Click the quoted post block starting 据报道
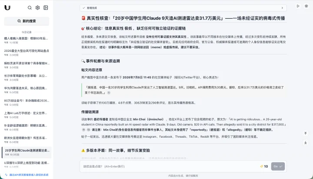This screenshot has width=313, height=179. pyautogui.click(x=184, y=90)
